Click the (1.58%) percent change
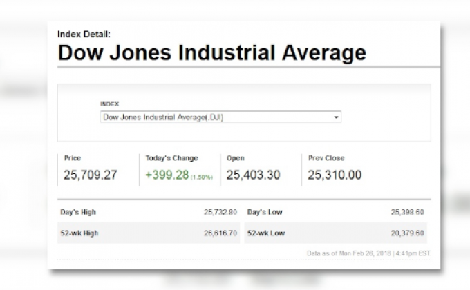The height and width of the screenshot is (290, 470). pos(202,177)
